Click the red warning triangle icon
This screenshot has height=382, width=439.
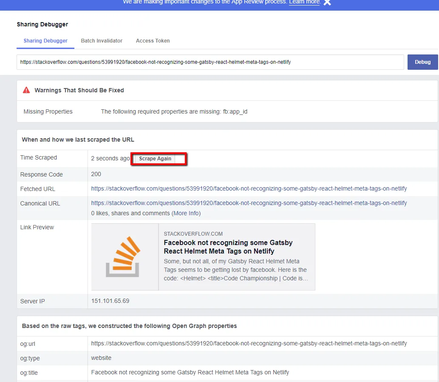point(26,90)
